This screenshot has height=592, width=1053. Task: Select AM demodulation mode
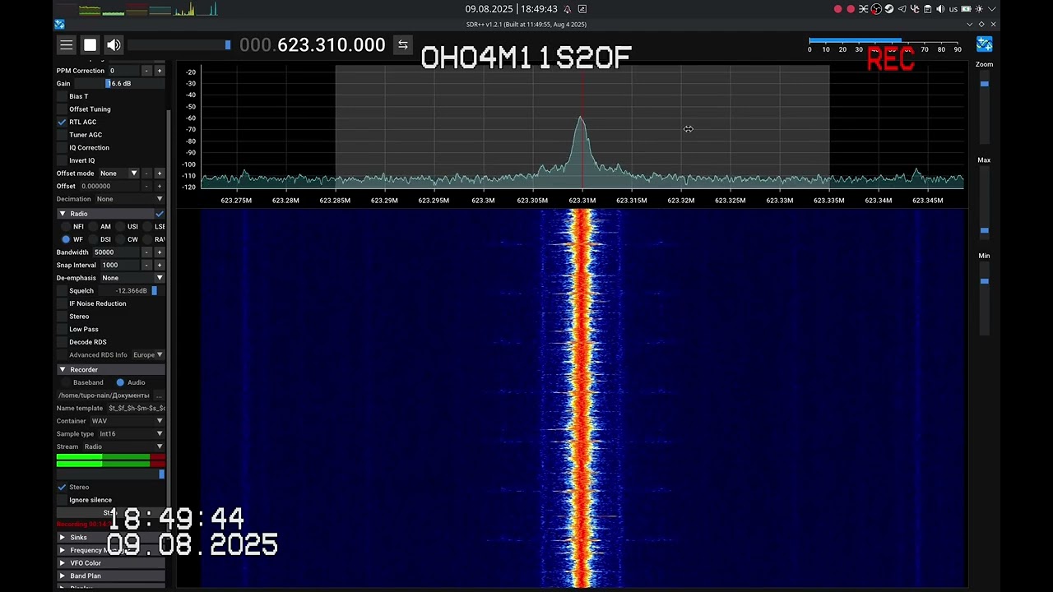click(x=93, y=226)
